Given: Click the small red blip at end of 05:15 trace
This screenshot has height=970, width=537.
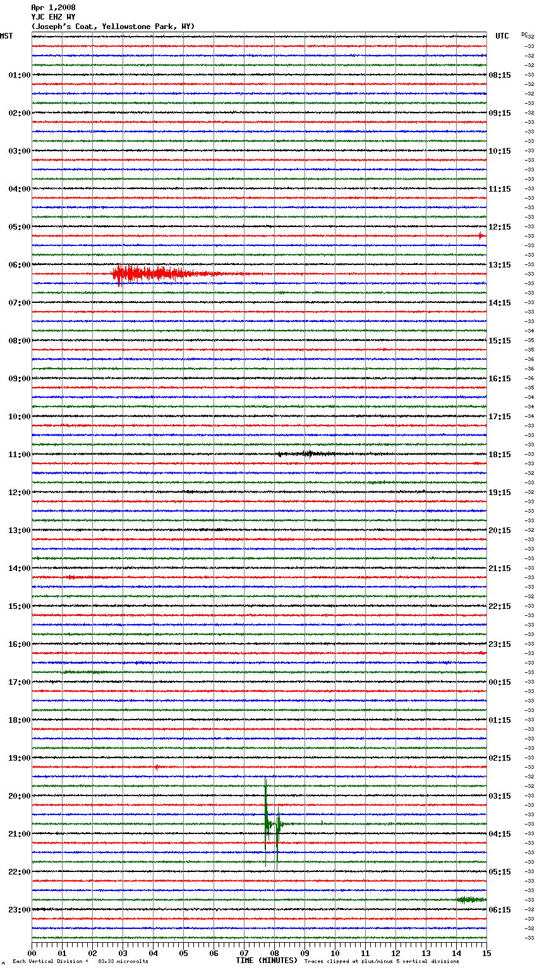Looking at the screenshot, I should coord(481,236).
